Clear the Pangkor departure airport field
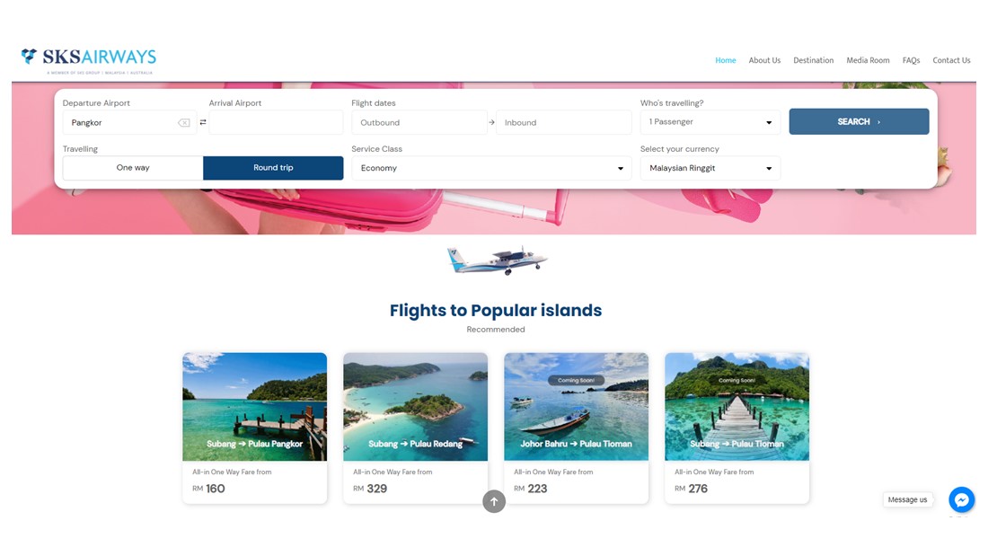The width and height of the screenshot is (988, 556). 184,123
